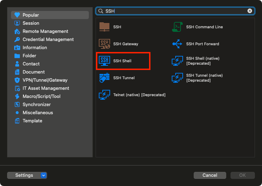
Task: Clear the SSH search text
Action: (250, 11)
